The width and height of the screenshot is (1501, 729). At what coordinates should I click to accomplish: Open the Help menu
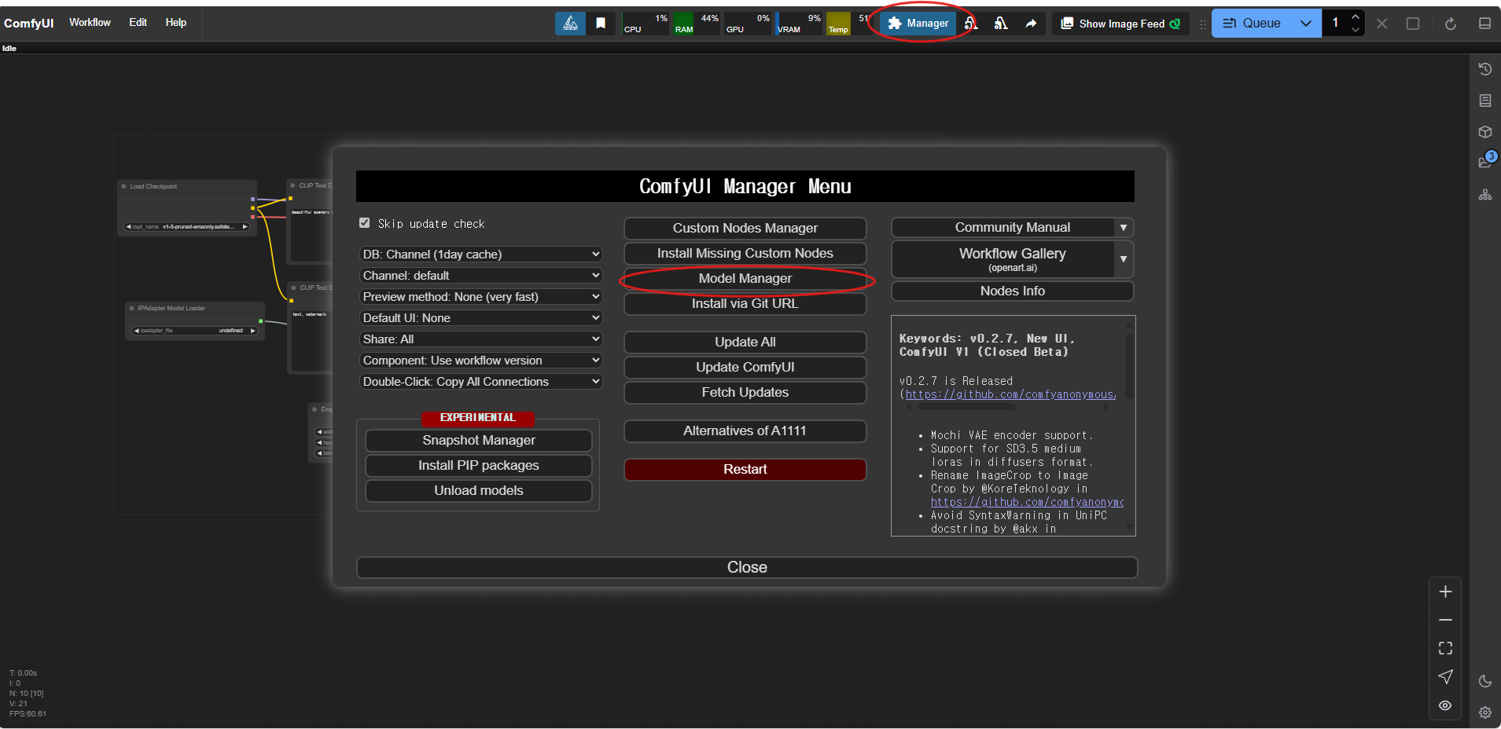(x=176, y=23)
